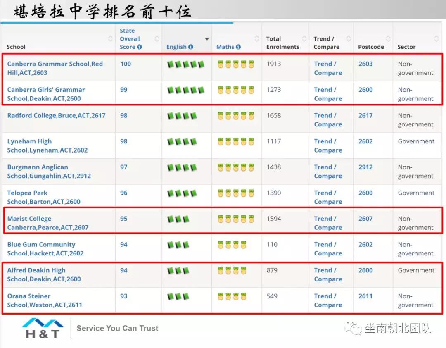Click score 99 for Canberra Girls' Grammar
Screen dimensions: 446x348
click(124, 90)
